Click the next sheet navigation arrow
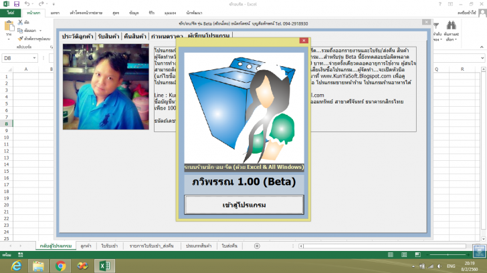The image size is (487, 273). 21,246
